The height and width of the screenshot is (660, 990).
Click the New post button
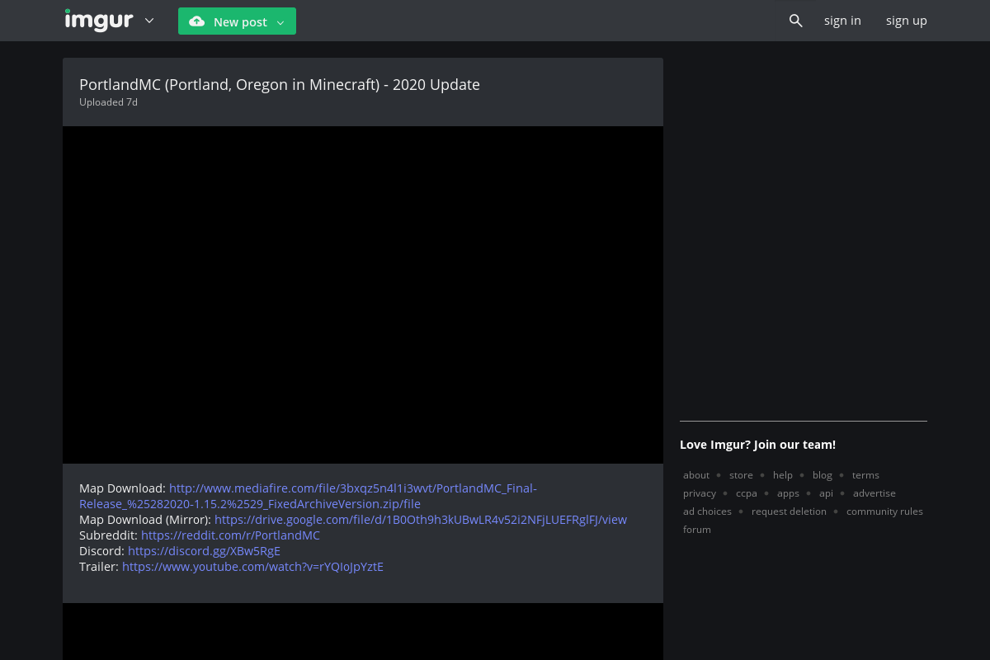[x=237, y=21]
